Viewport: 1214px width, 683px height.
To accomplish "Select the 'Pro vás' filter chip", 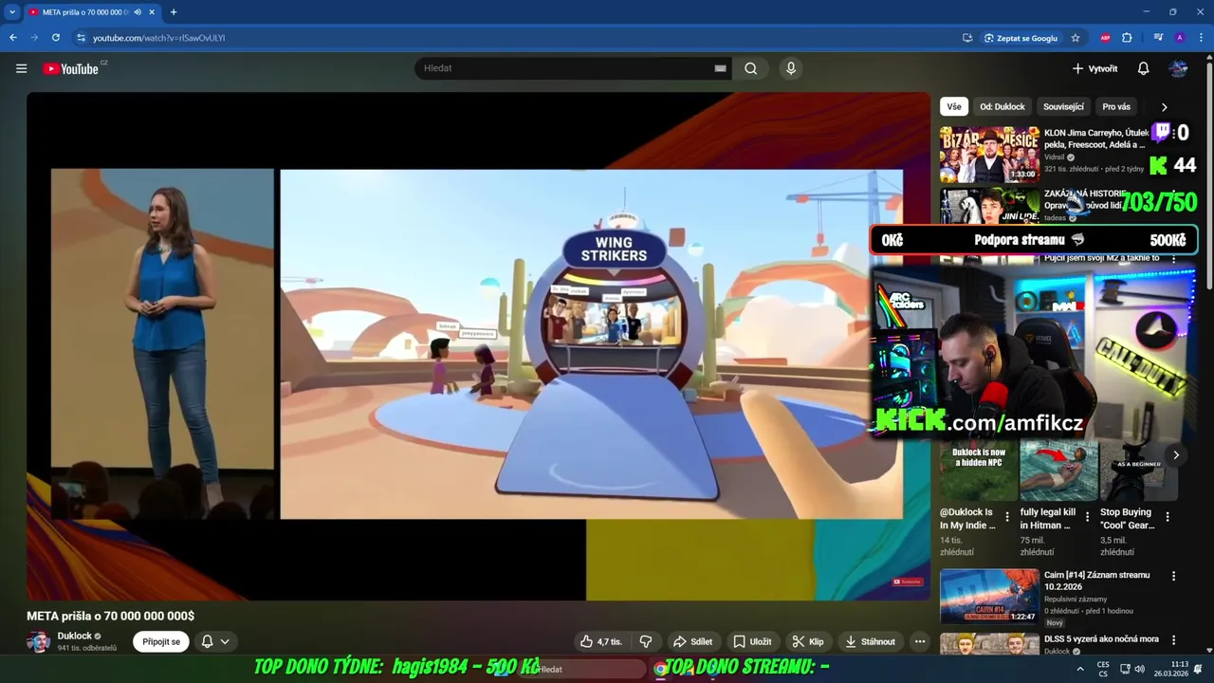I will pos(1116,107).
